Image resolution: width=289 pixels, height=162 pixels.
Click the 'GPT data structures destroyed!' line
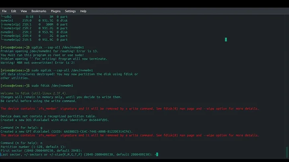69,74
